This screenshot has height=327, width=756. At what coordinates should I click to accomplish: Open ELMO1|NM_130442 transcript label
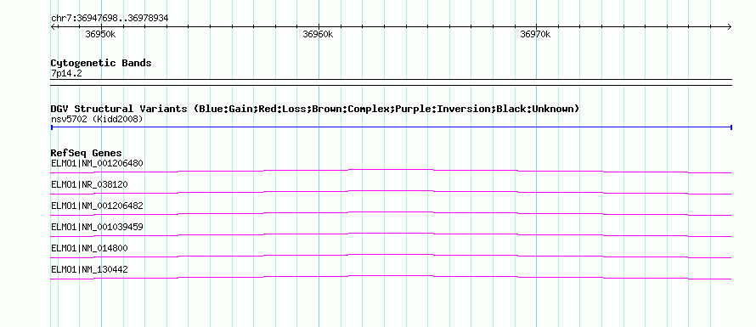pyautogui.click(x=89, y=269)
